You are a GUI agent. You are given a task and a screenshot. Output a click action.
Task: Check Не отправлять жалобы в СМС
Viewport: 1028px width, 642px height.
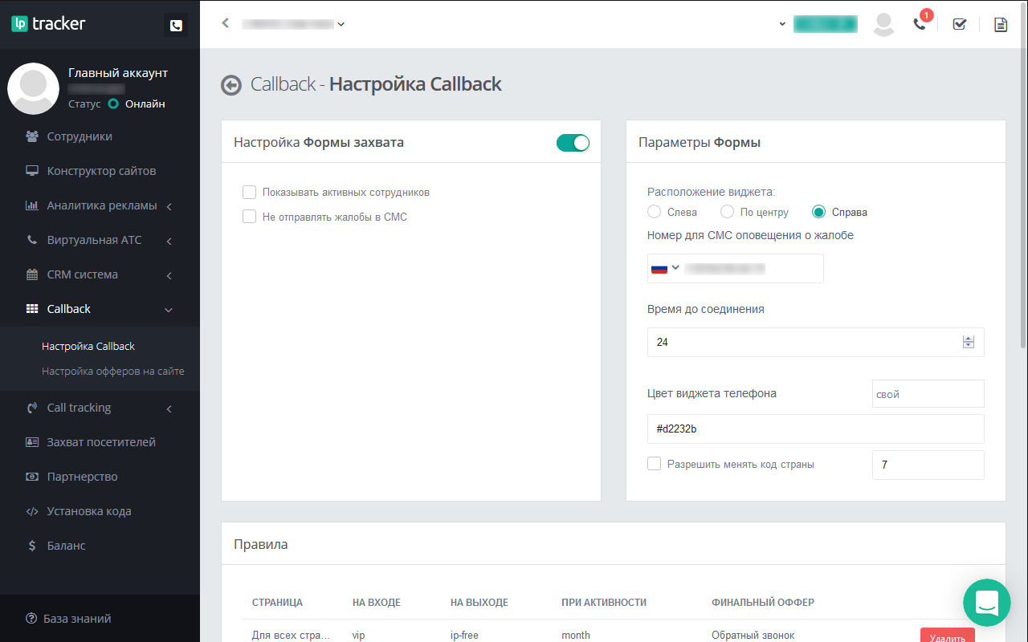pyautogui.click(x=250, y=217)
